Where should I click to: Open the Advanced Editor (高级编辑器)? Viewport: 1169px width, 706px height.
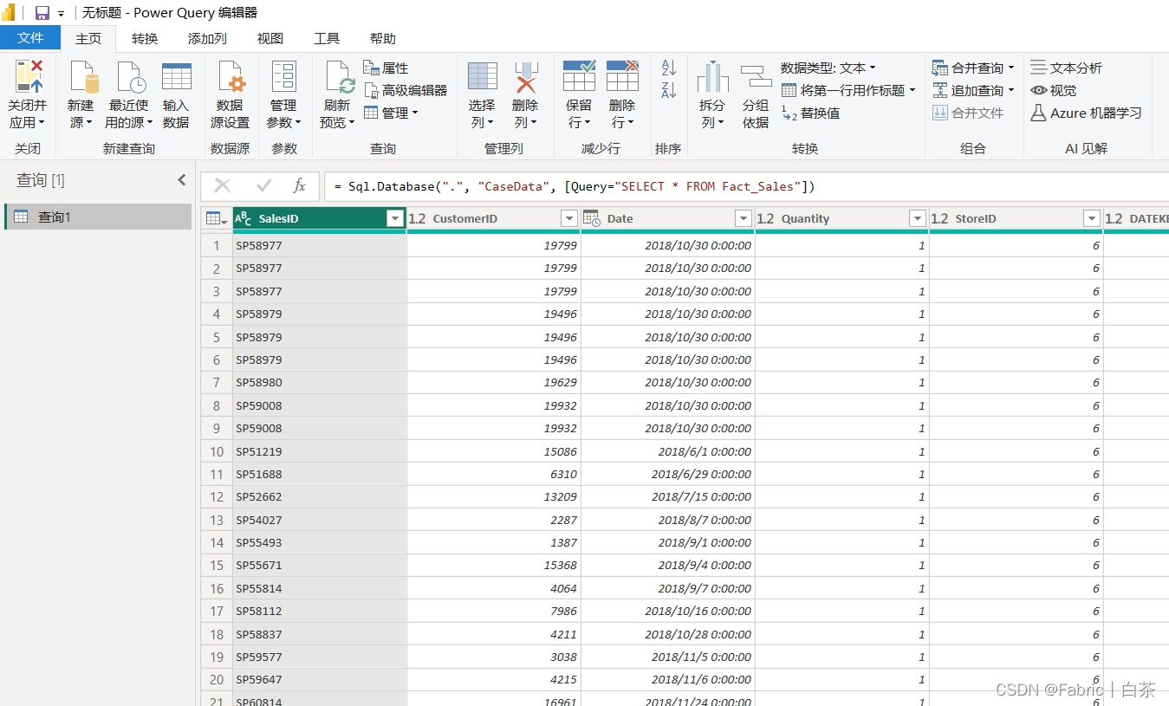coord(405,90)
